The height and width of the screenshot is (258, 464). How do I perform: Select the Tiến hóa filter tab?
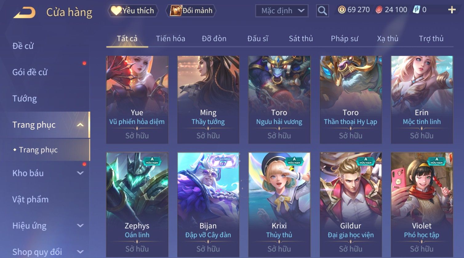pyautogui.click(x=170, y=38)
